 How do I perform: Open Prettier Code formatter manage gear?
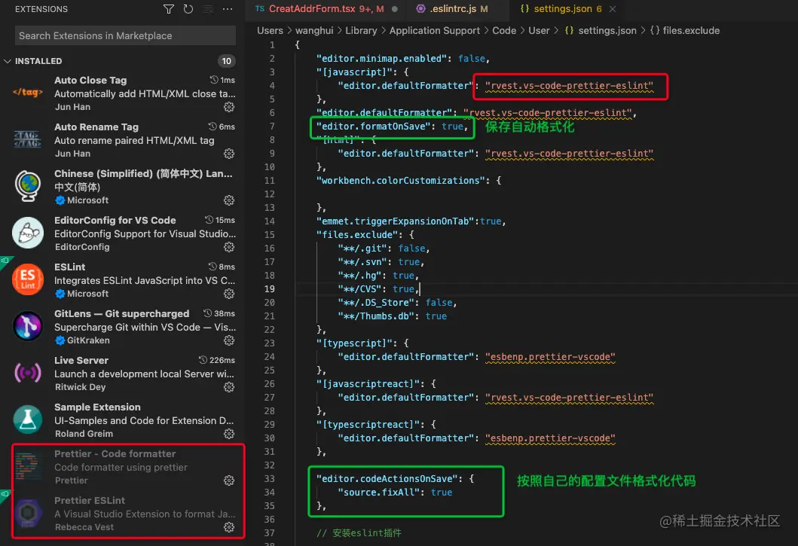click(229, 481)
